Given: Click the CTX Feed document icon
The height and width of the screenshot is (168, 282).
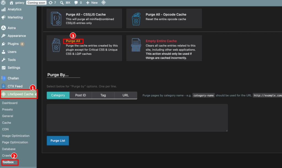Looking at the screenshot, I should [x=3, y=86].
